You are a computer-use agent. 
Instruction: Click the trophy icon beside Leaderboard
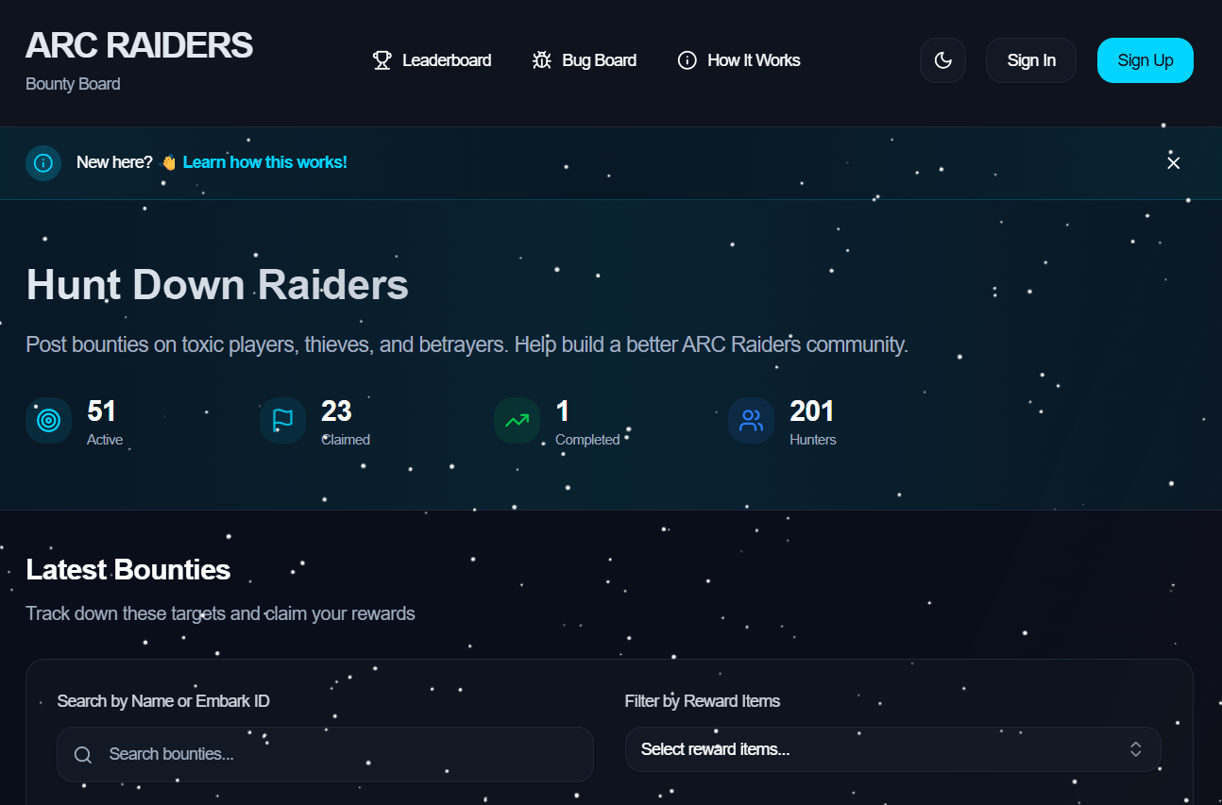pos(382,60)
